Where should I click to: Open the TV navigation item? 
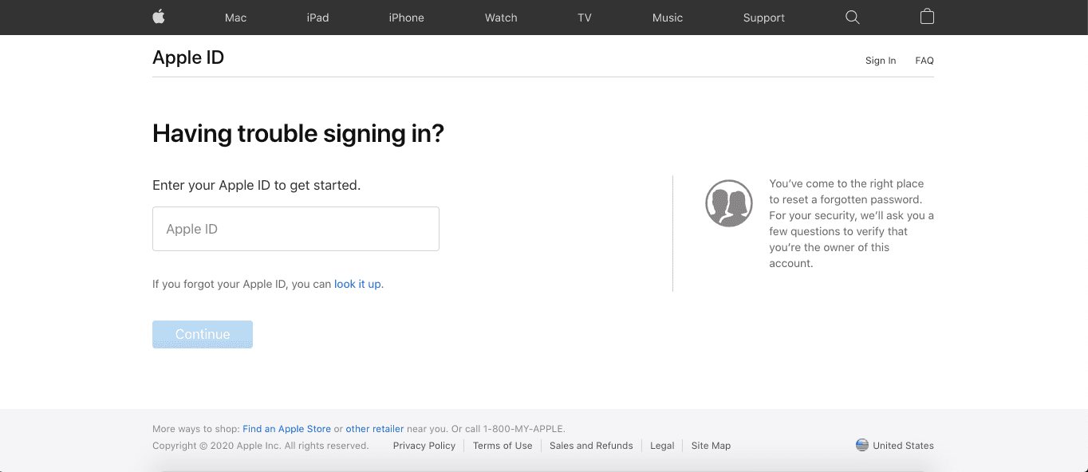(585, 18)
